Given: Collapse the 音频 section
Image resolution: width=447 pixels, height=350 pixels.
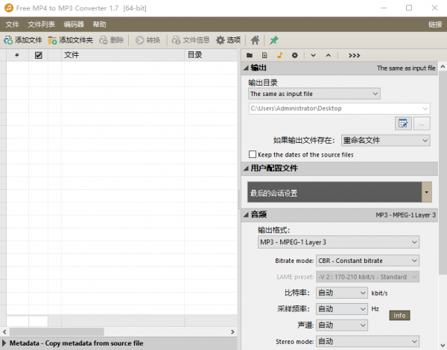Looking at the screenshot, I should pyautogui.click(x=246, y=215).
